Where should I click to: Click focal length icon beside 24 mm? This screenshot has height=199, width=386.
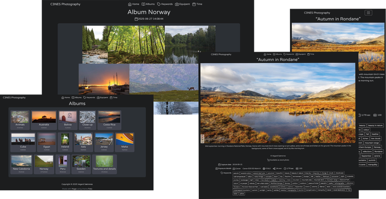pos(274,169)
